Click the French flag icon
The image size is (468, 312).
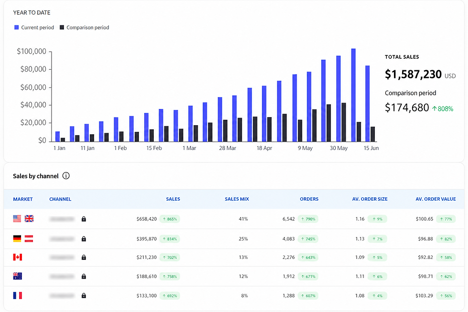[x=18, y=295]
